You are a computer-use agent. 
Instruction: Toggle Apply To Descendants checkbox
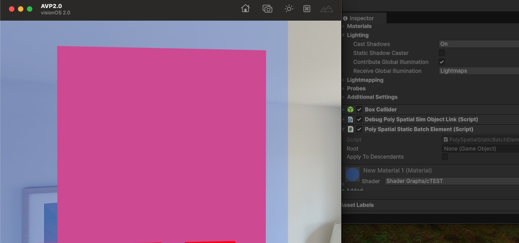coord(445,157)
